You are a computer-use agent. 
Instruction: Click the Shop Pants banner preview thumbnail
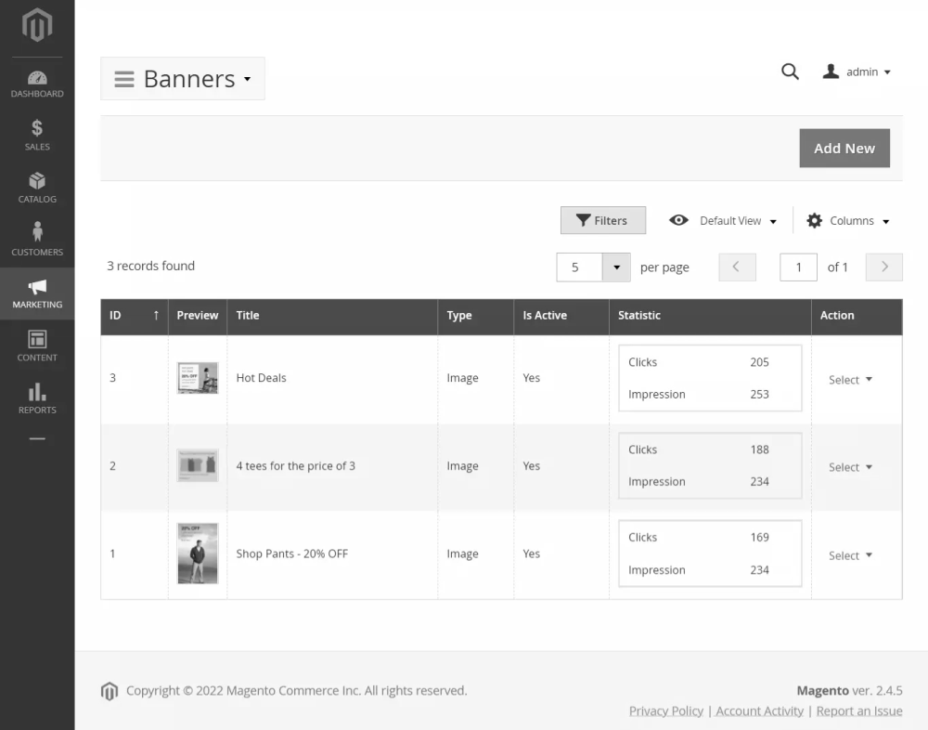pyautogui.click(x=198, y=554)
